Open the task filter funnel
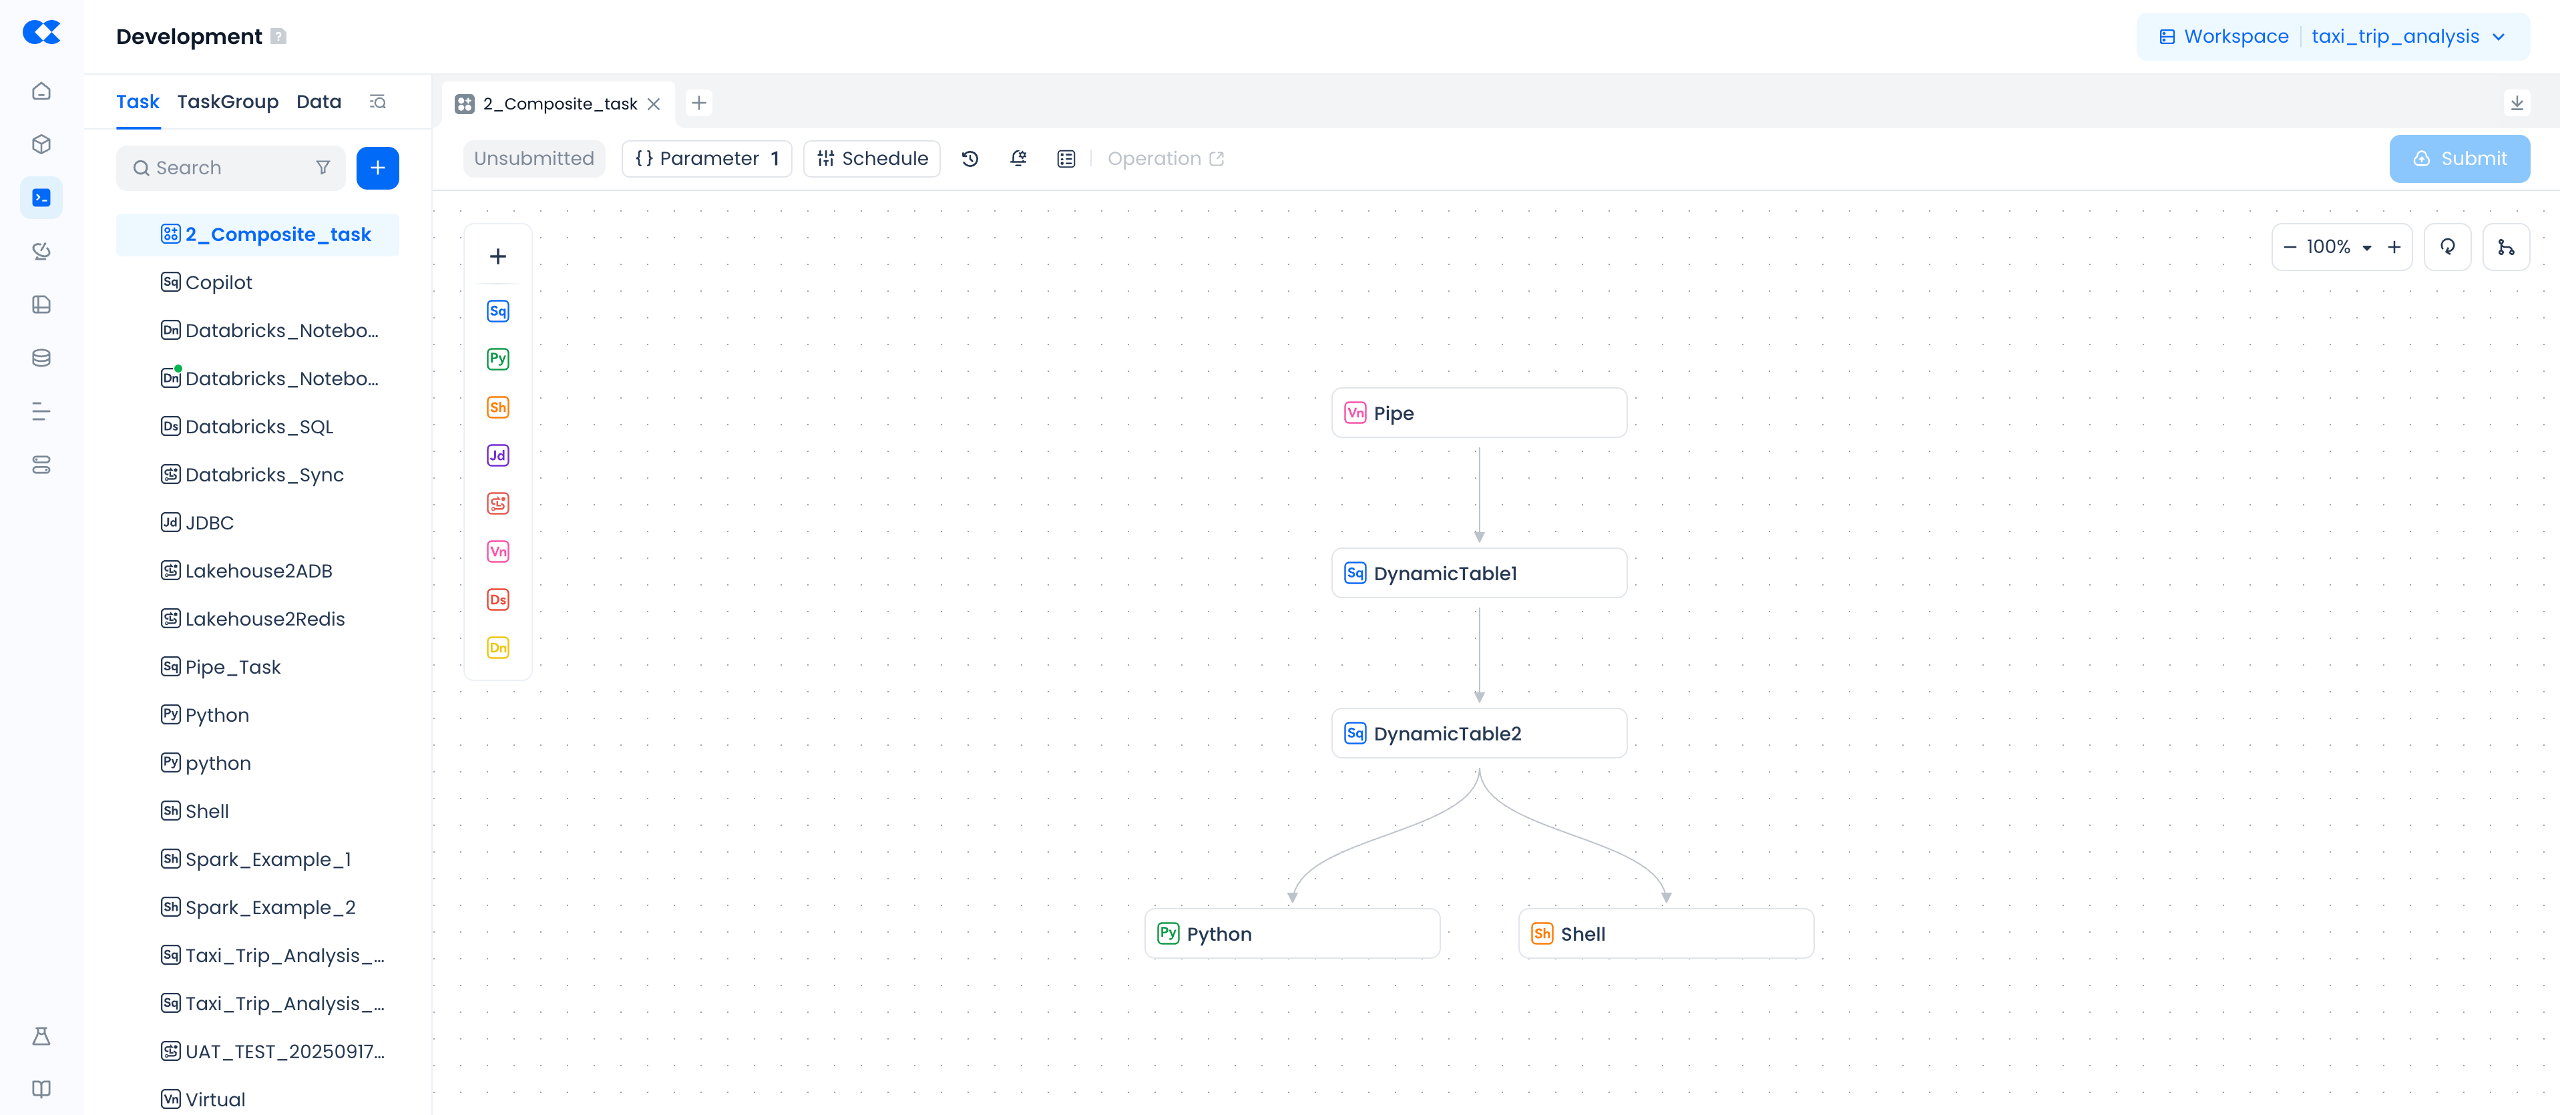The width and height of the screenshot is (2560, 1115). [x=323, y=168]
